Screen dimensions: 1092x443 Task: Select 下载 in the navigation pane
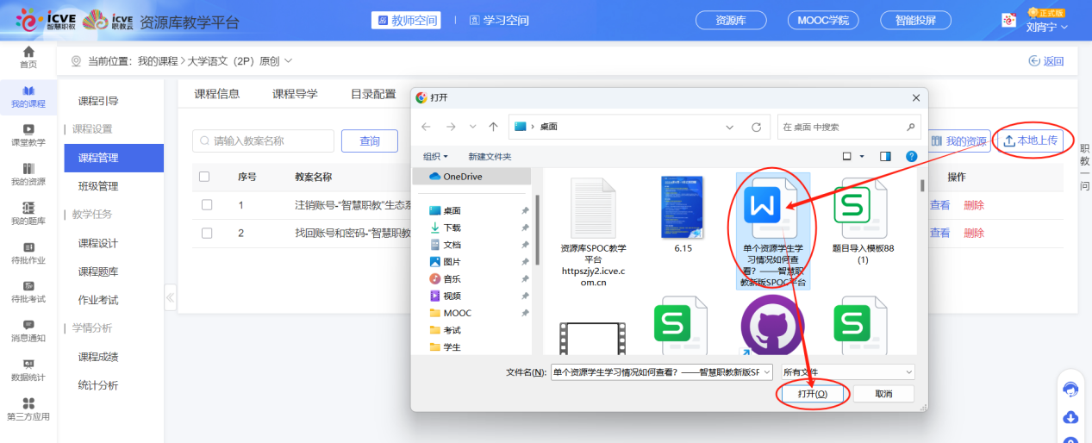point(452,228)
